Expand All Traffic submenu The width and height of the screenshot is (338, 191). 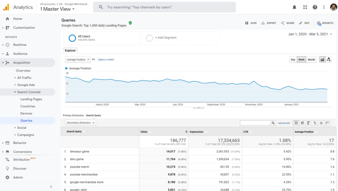click(15, 78)
